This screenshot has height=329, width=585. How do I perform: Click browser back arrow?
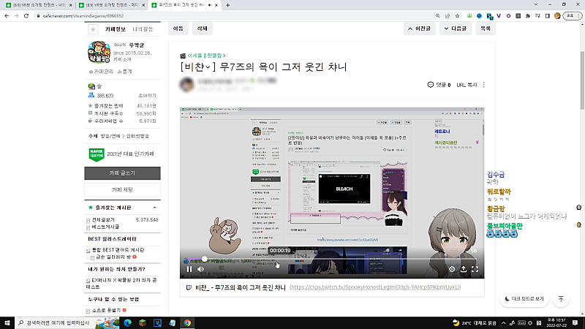7,15
